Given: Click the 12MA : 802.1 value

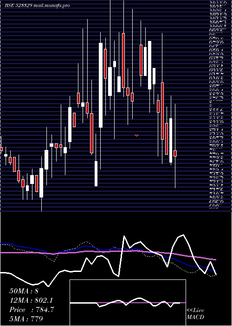Looking at the screenshot, I should 31,300.
